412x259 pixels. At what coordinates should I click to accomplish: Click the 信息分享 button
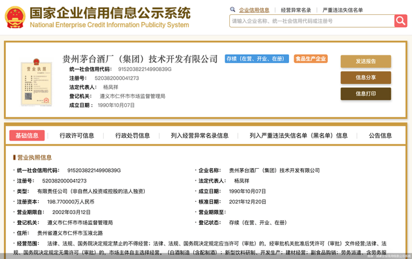366,77
